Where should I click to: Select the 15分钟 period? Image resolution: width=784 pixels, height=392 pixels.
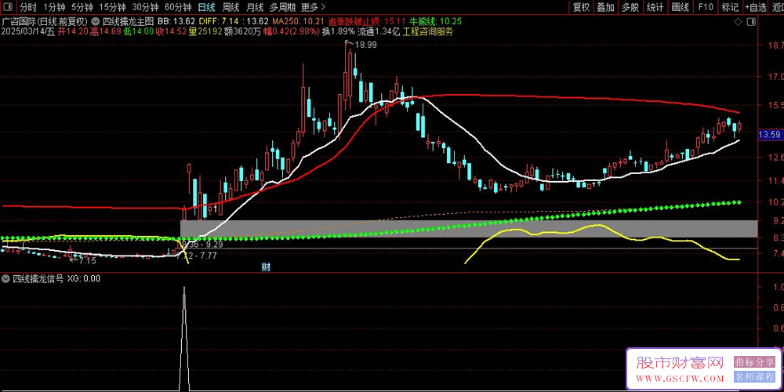[x=111, y=7]
